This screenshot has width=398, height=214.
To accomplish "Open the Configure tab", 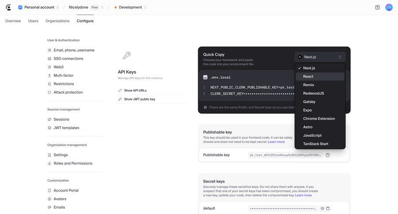I will tap(85, 21).
